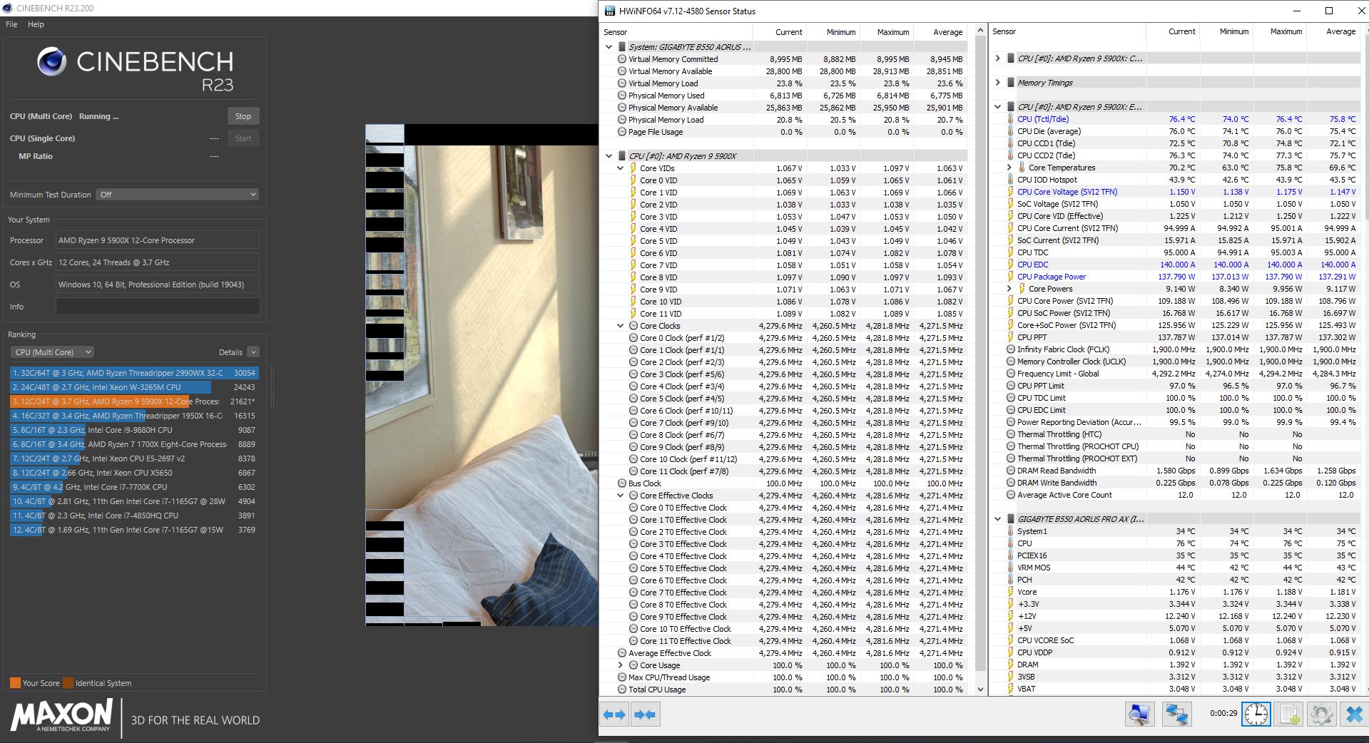Click the lightning icon beside DRAM voltage
This screenshot has width=1369, height=743.
(1010, 665)
